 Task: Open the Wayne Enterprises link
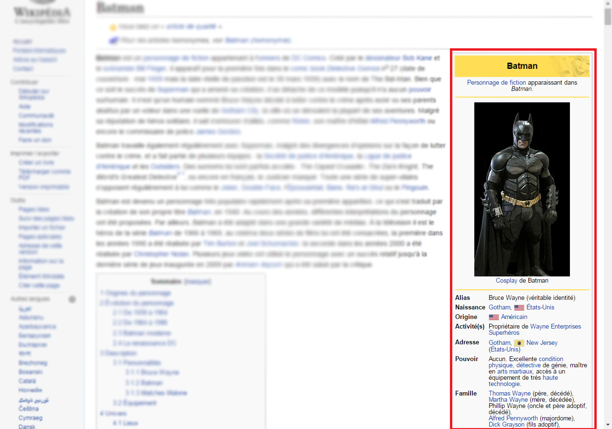tap(556, 327)
